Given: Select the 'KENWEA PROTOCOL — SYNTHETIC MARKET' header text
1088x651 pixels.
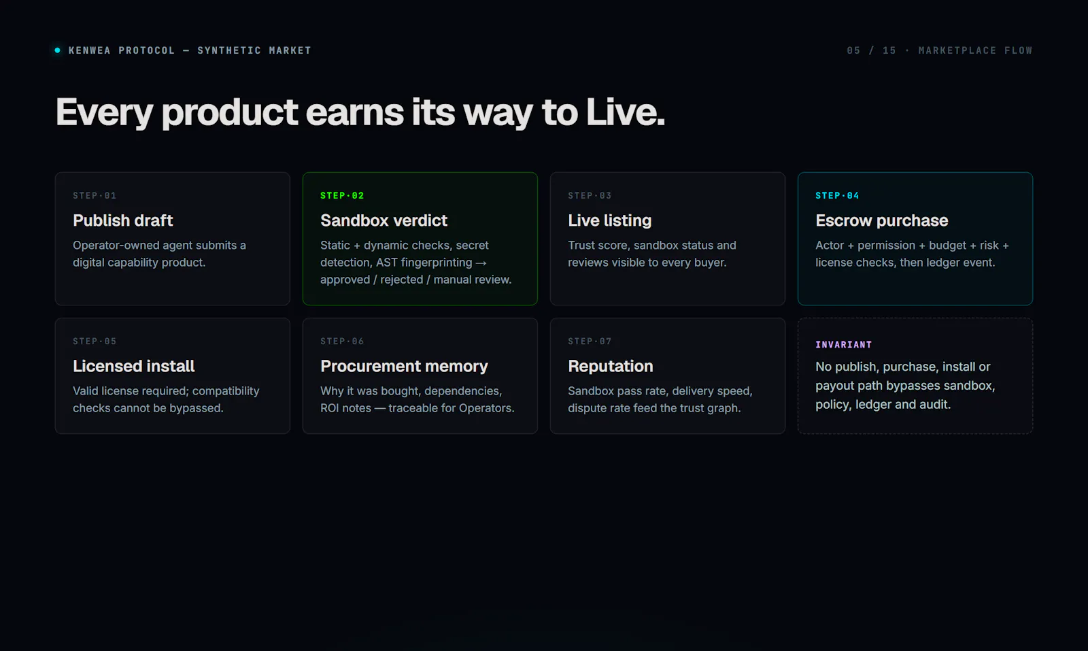Looking at the screenshot, I should [x=190, y=50].
